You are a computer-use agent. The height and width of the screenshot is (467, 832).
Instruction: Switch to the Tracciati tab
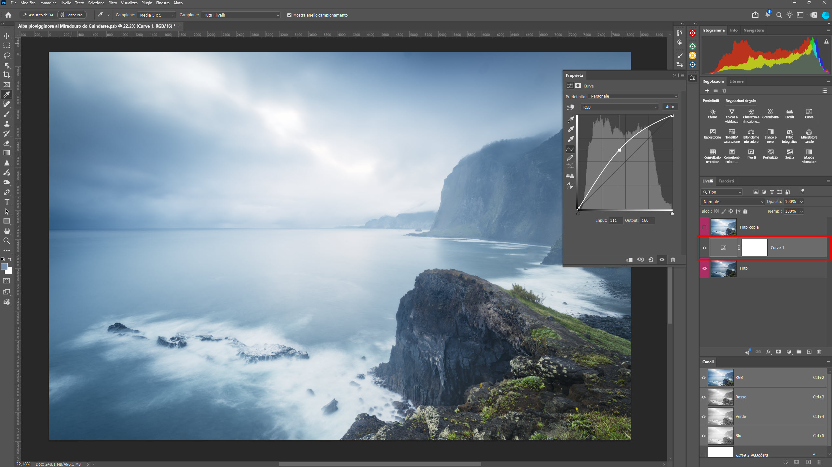pos(726,181)
